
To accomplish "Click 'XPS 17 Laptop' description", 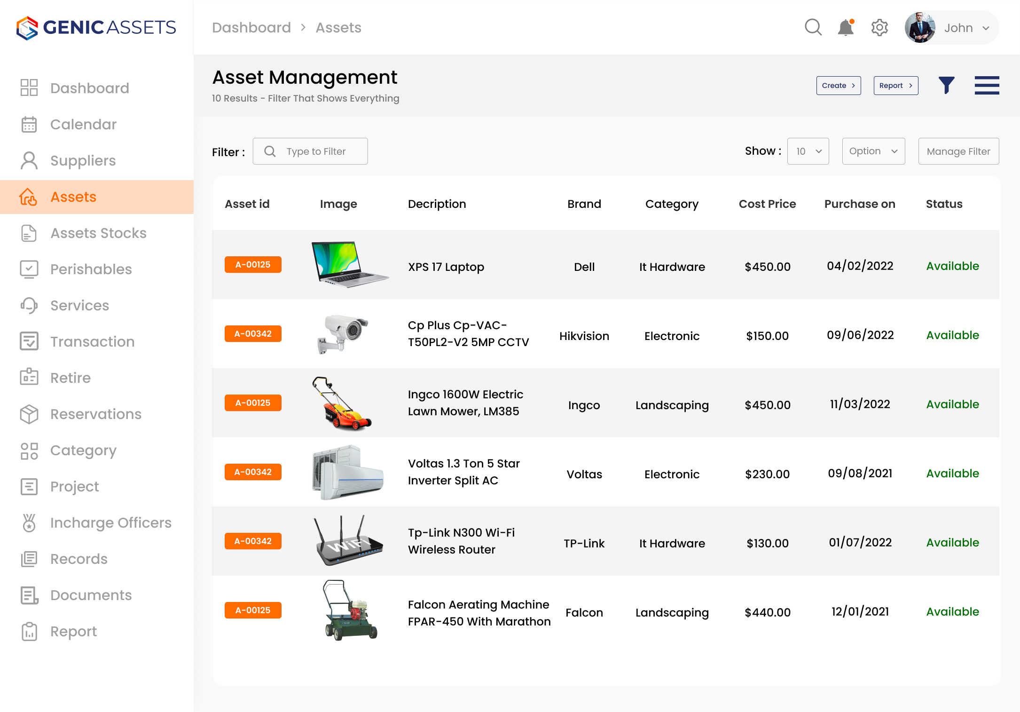I will (x=446, y=267).
